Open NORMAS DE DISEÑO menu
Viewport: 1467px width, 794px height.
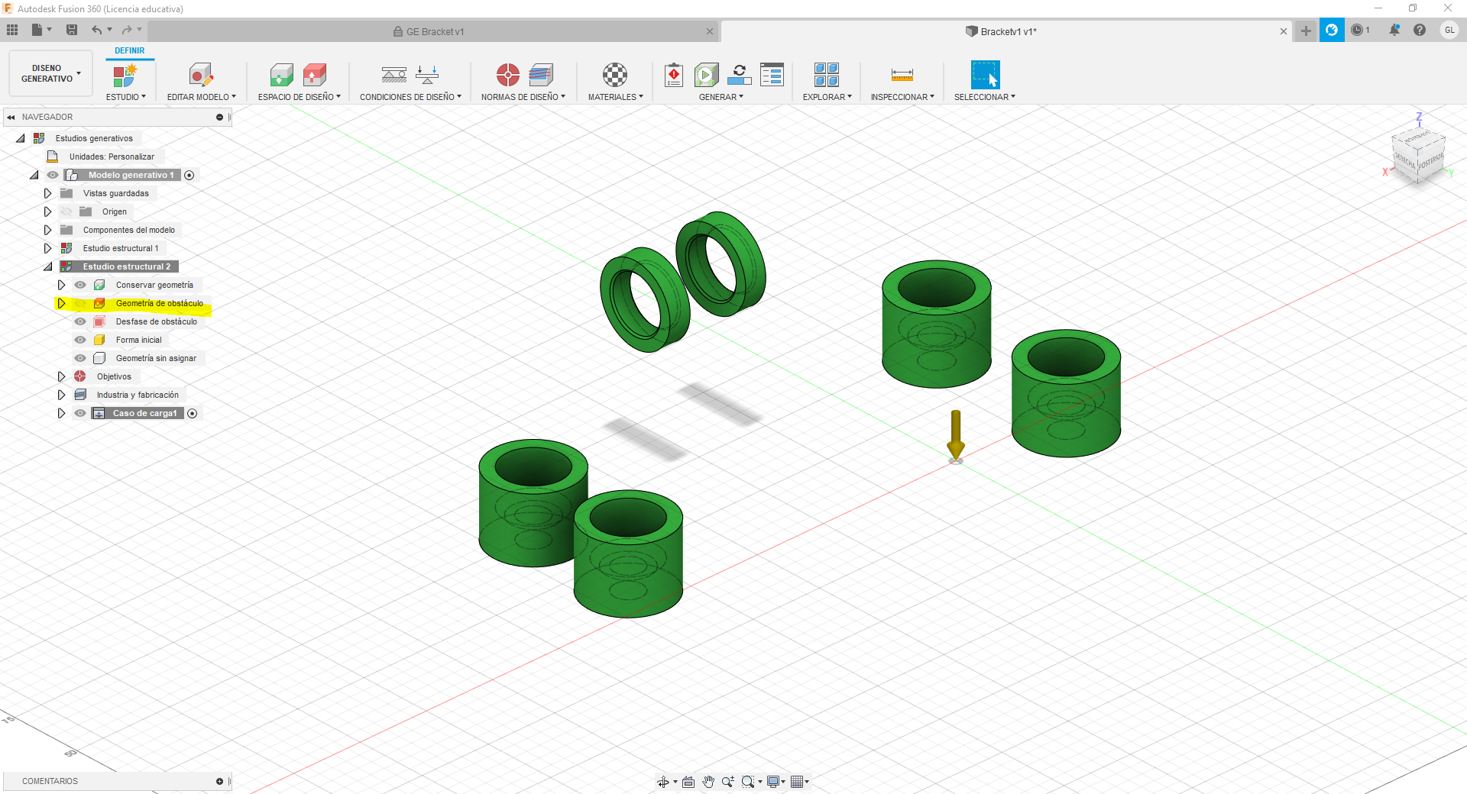[x=523, y=97]
